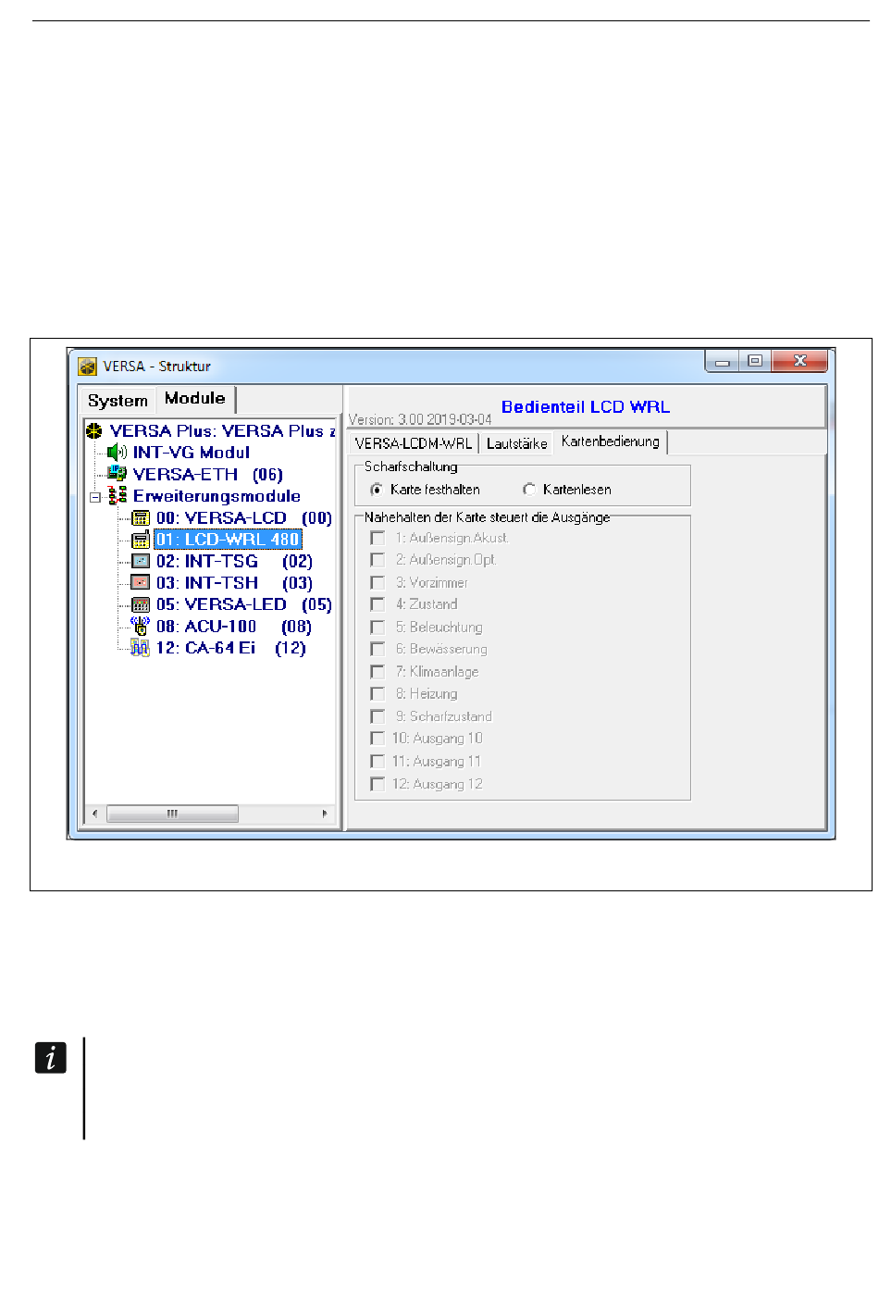Screen dimensions: 879x1293
Task: Select tree item VERSA Plus: VERSA Plus
Action: pos(222,431)
